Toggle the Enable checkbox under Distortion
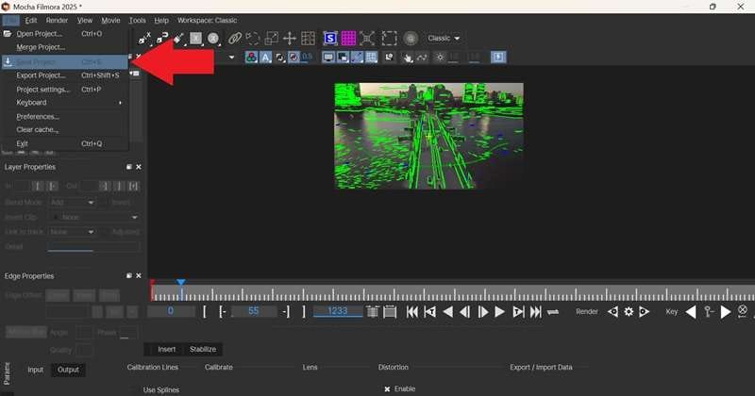This screenshot has width=755, height=396. click(x=387, y=388)
